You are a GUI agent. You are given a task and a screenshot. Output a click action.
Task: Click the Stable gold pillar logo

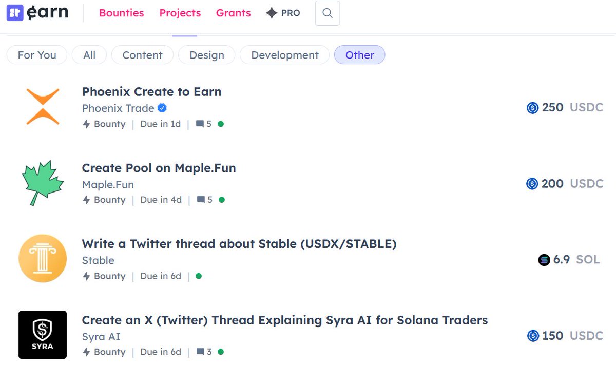(43, 259)
